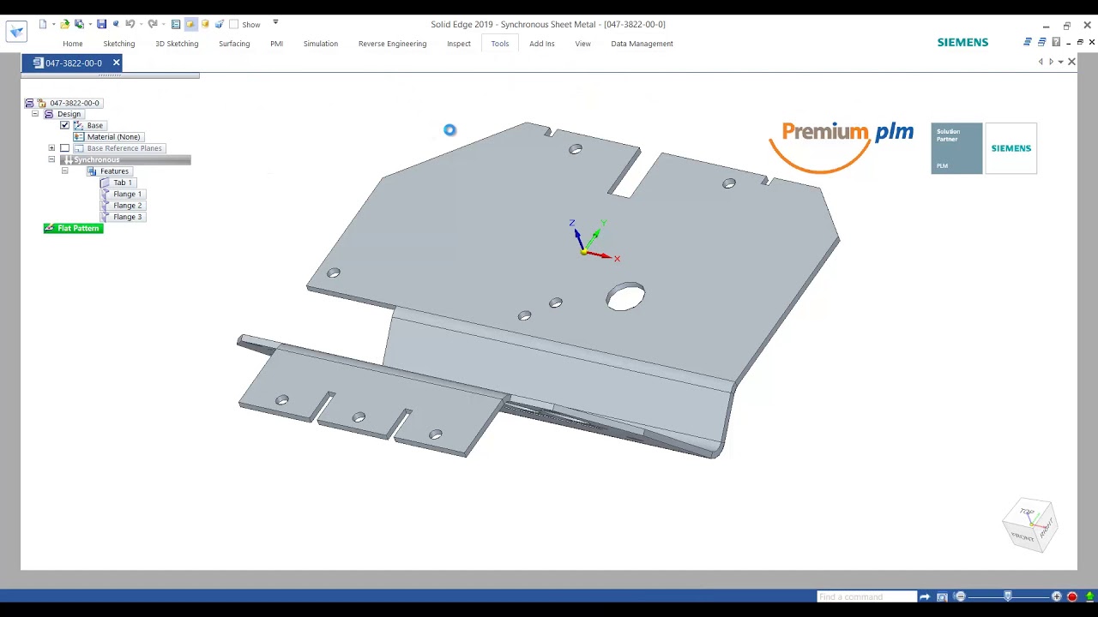Image resolution: width=1098 pixels, height=617 pixels.
Task: Select the Flat Pattern node
Action: 73,228
